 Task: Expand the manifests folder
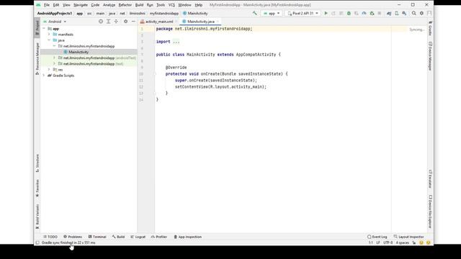coord(49,35)
